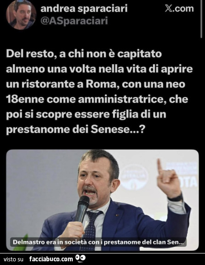Click the facciabuco googly eyes logo
The image size is (205, 265).
click(80, 259)
